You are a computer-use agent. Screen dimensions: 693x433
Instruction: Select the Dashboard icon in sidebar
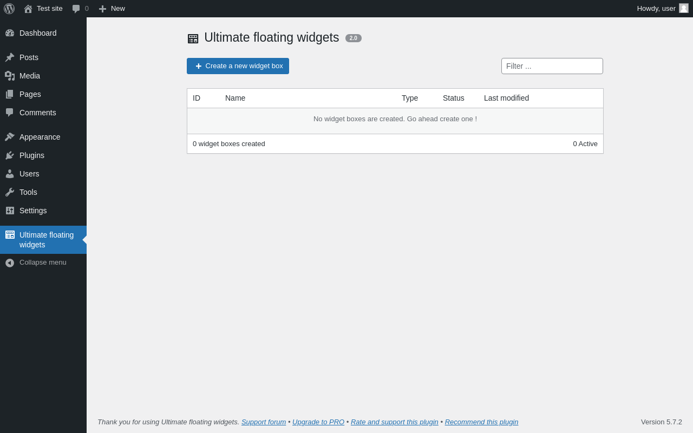(x=10, y=33)
